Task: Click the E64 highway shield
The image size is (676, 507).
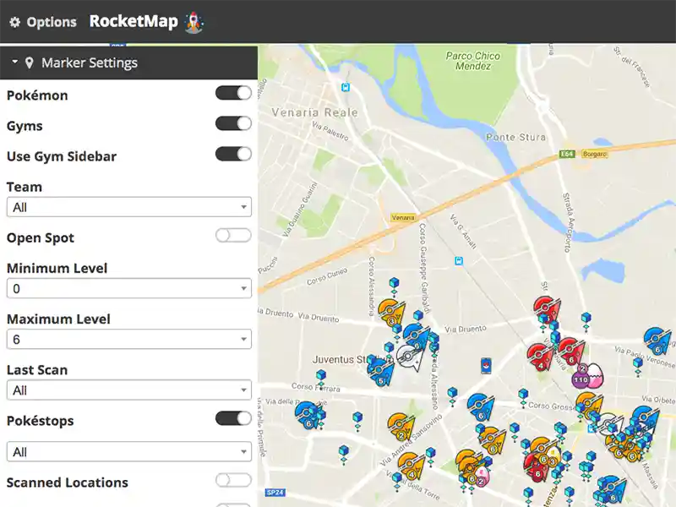Action: [566, 154]
